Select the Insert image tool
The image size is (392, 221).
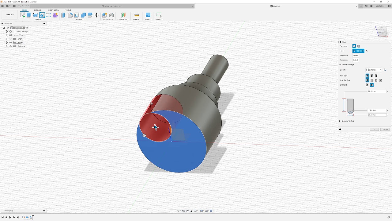coord(148,15)
